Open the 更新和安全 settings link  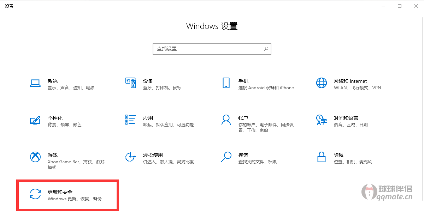(60, 192)
